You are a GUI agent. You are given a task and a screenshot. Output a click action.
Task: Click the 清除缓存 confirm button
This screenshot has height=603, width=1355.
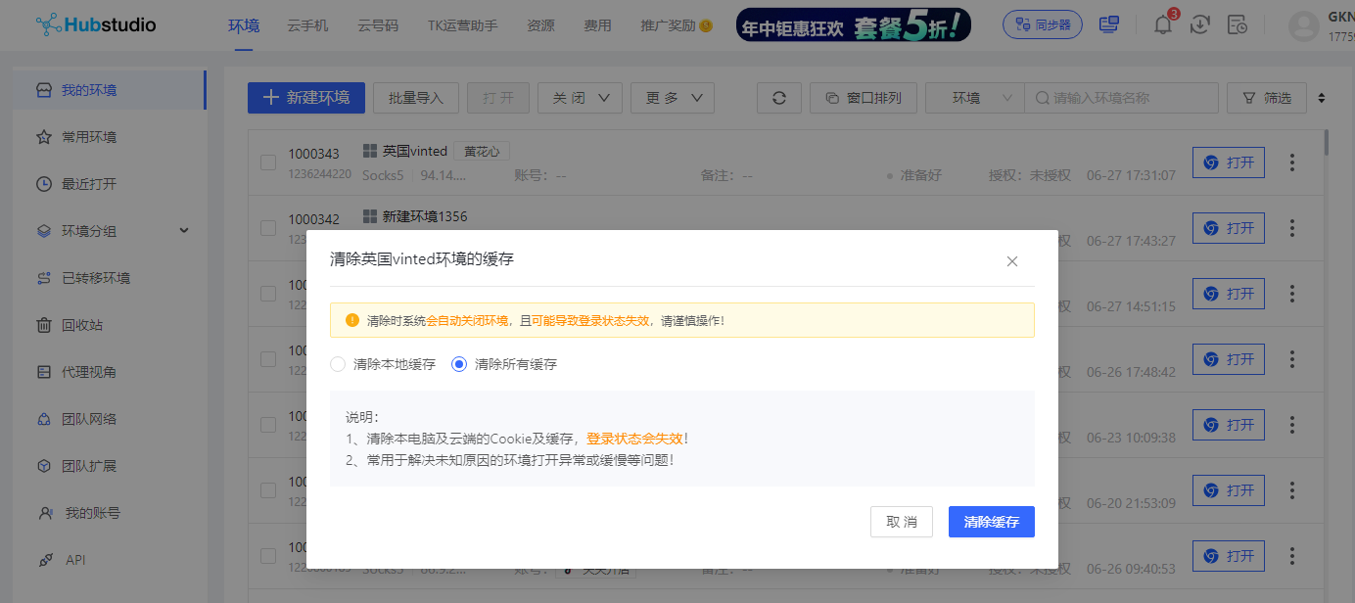pos(992,522)
